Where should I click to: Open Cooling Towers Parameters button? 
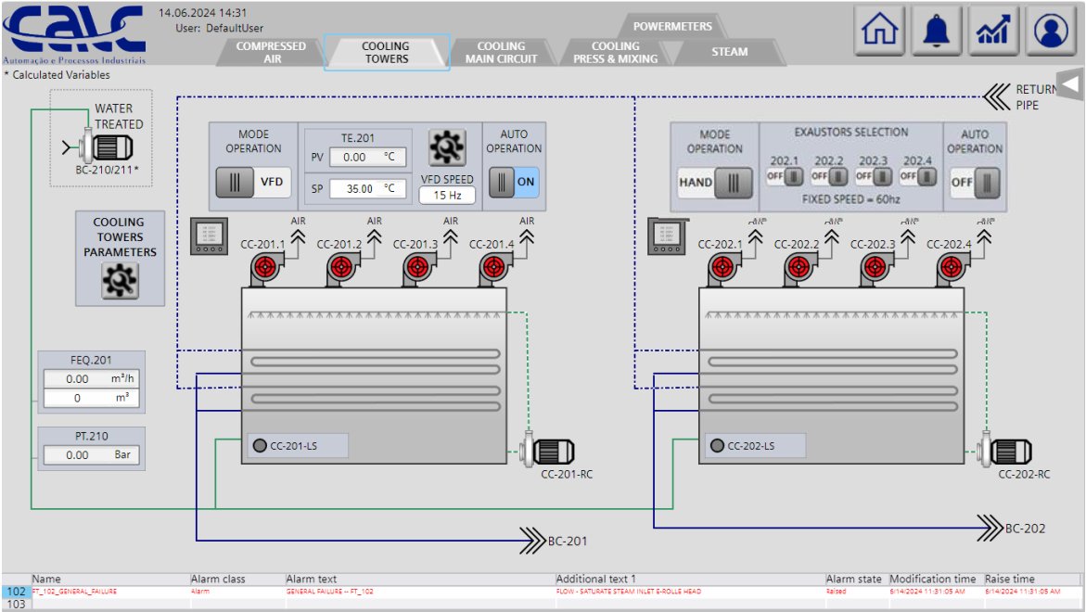coord(120,258)
